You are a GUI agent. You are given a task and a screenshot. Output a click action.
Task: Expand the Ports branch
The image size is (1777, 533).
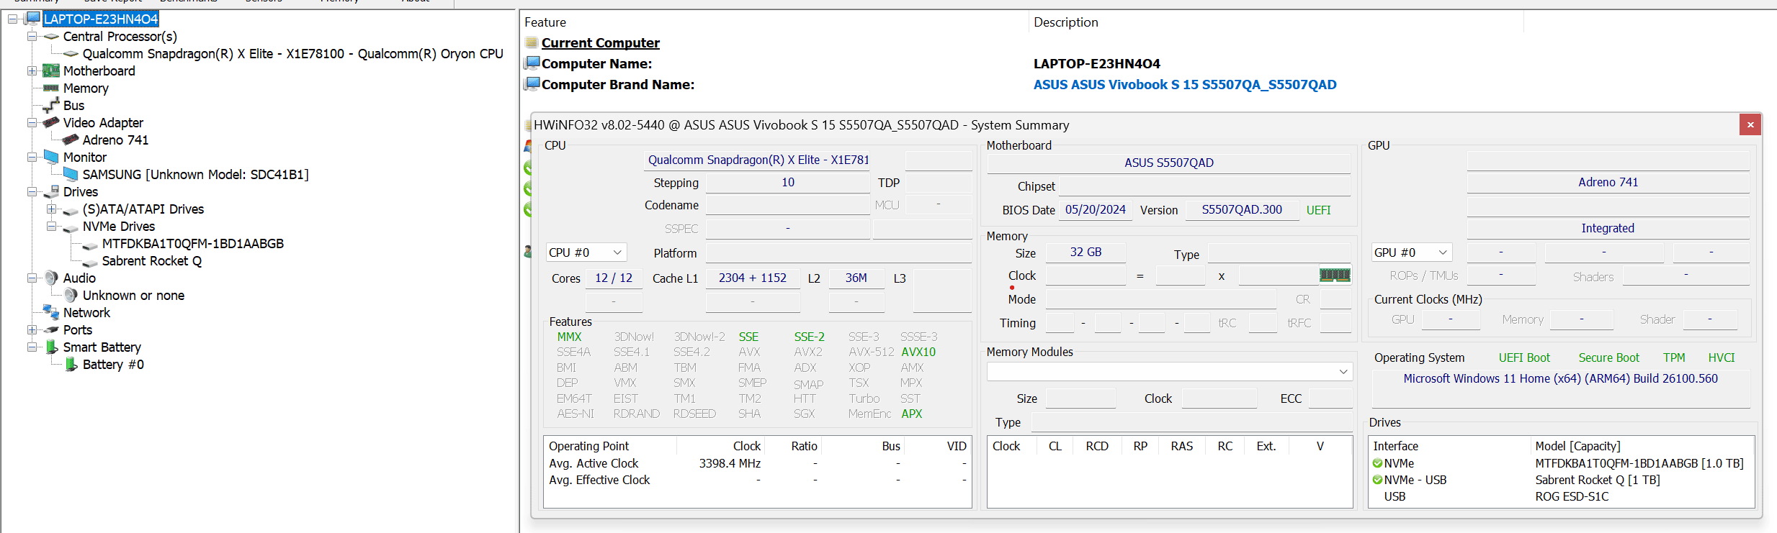pos(32,329)
